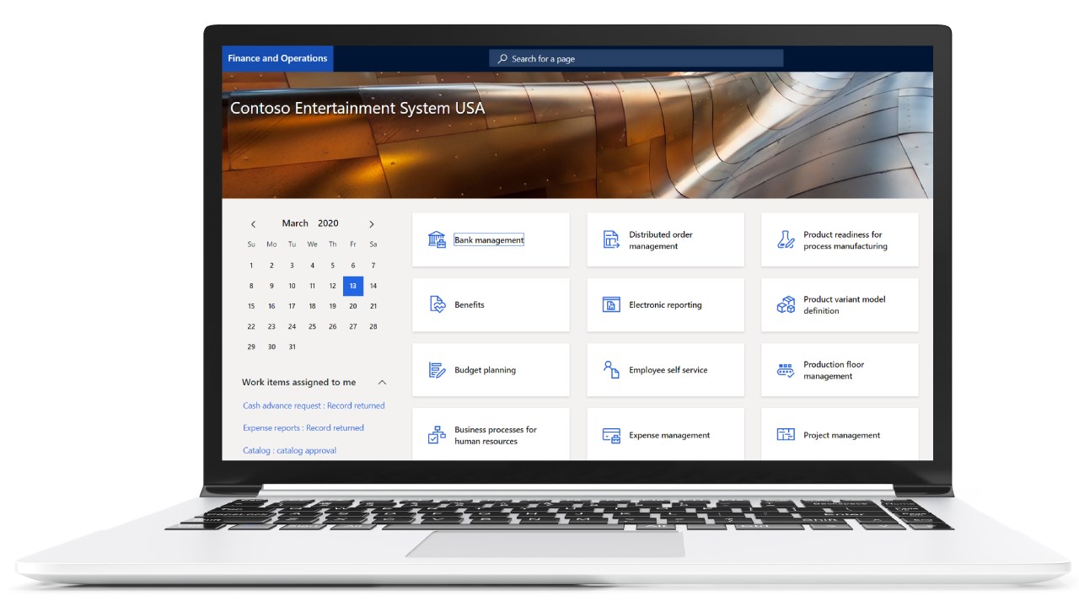Click Finance and Operations header tab

pos(277,58)
